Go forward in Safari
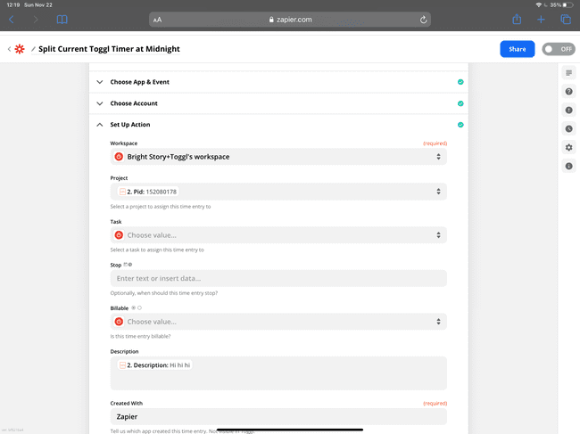The image size is (580, 434). click(36, 20)
